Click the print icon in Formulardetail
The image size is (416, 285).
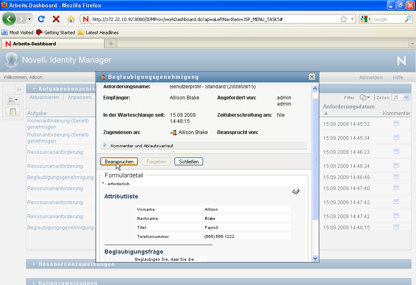296,191
